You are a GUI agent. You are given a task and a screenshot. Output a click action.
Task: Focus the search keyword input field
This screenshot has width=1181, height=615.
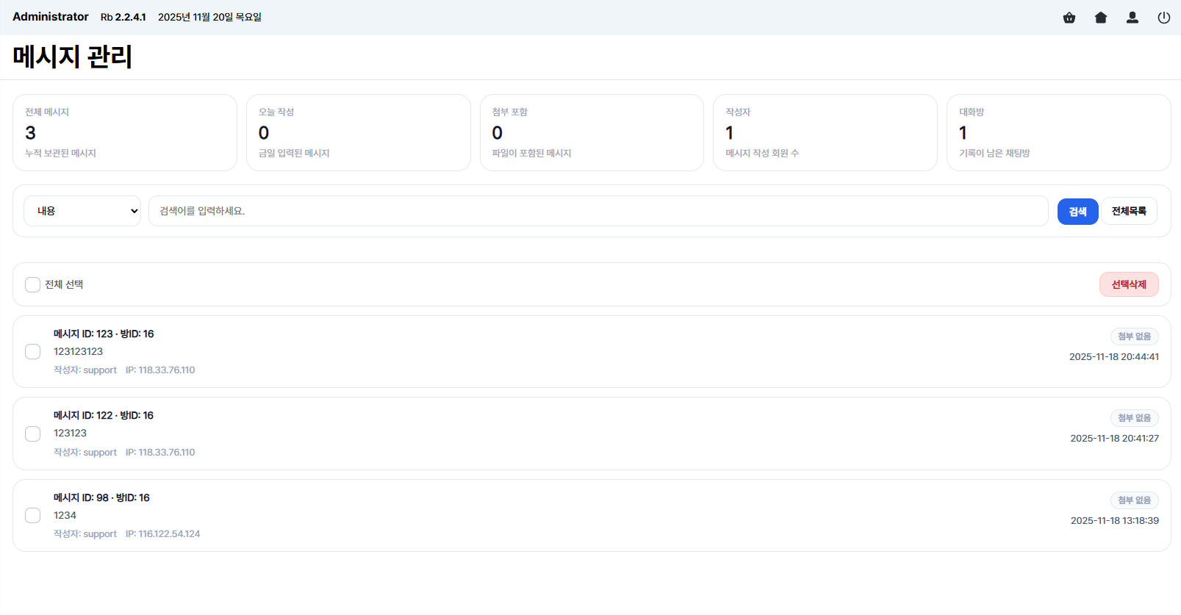[x=597, y=211]
